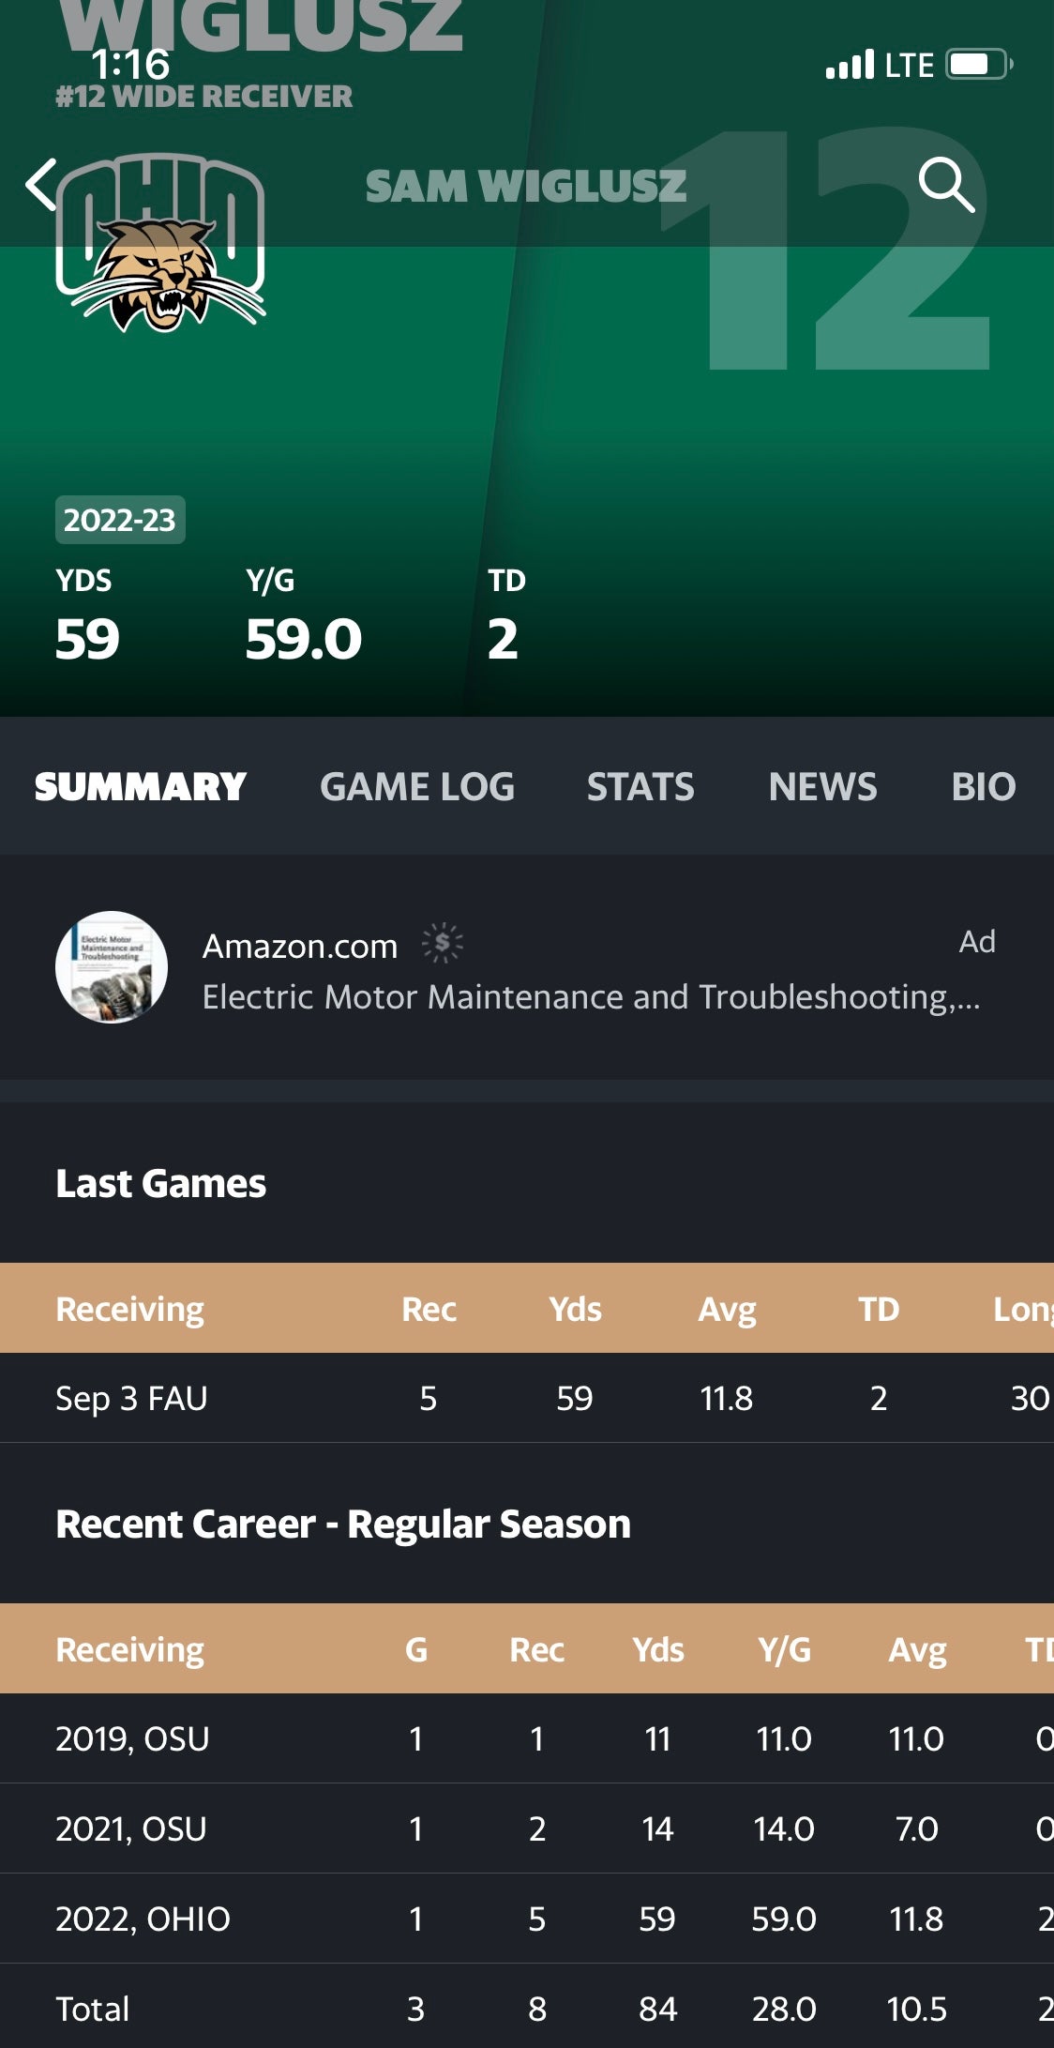Tap the Amazon ad book thumbnail
This screenshot has height=2048, width=1054.
[112, 967]
